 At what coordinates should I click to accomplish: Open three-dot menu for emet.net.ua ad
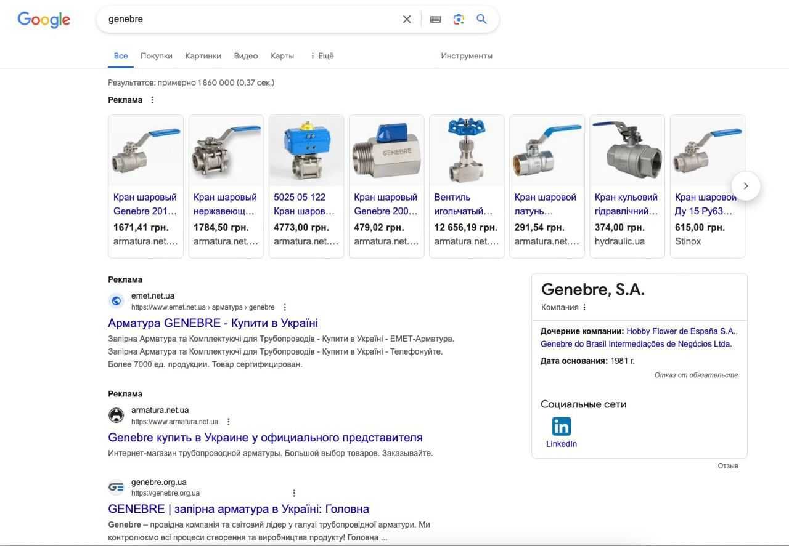coord(285,307)
